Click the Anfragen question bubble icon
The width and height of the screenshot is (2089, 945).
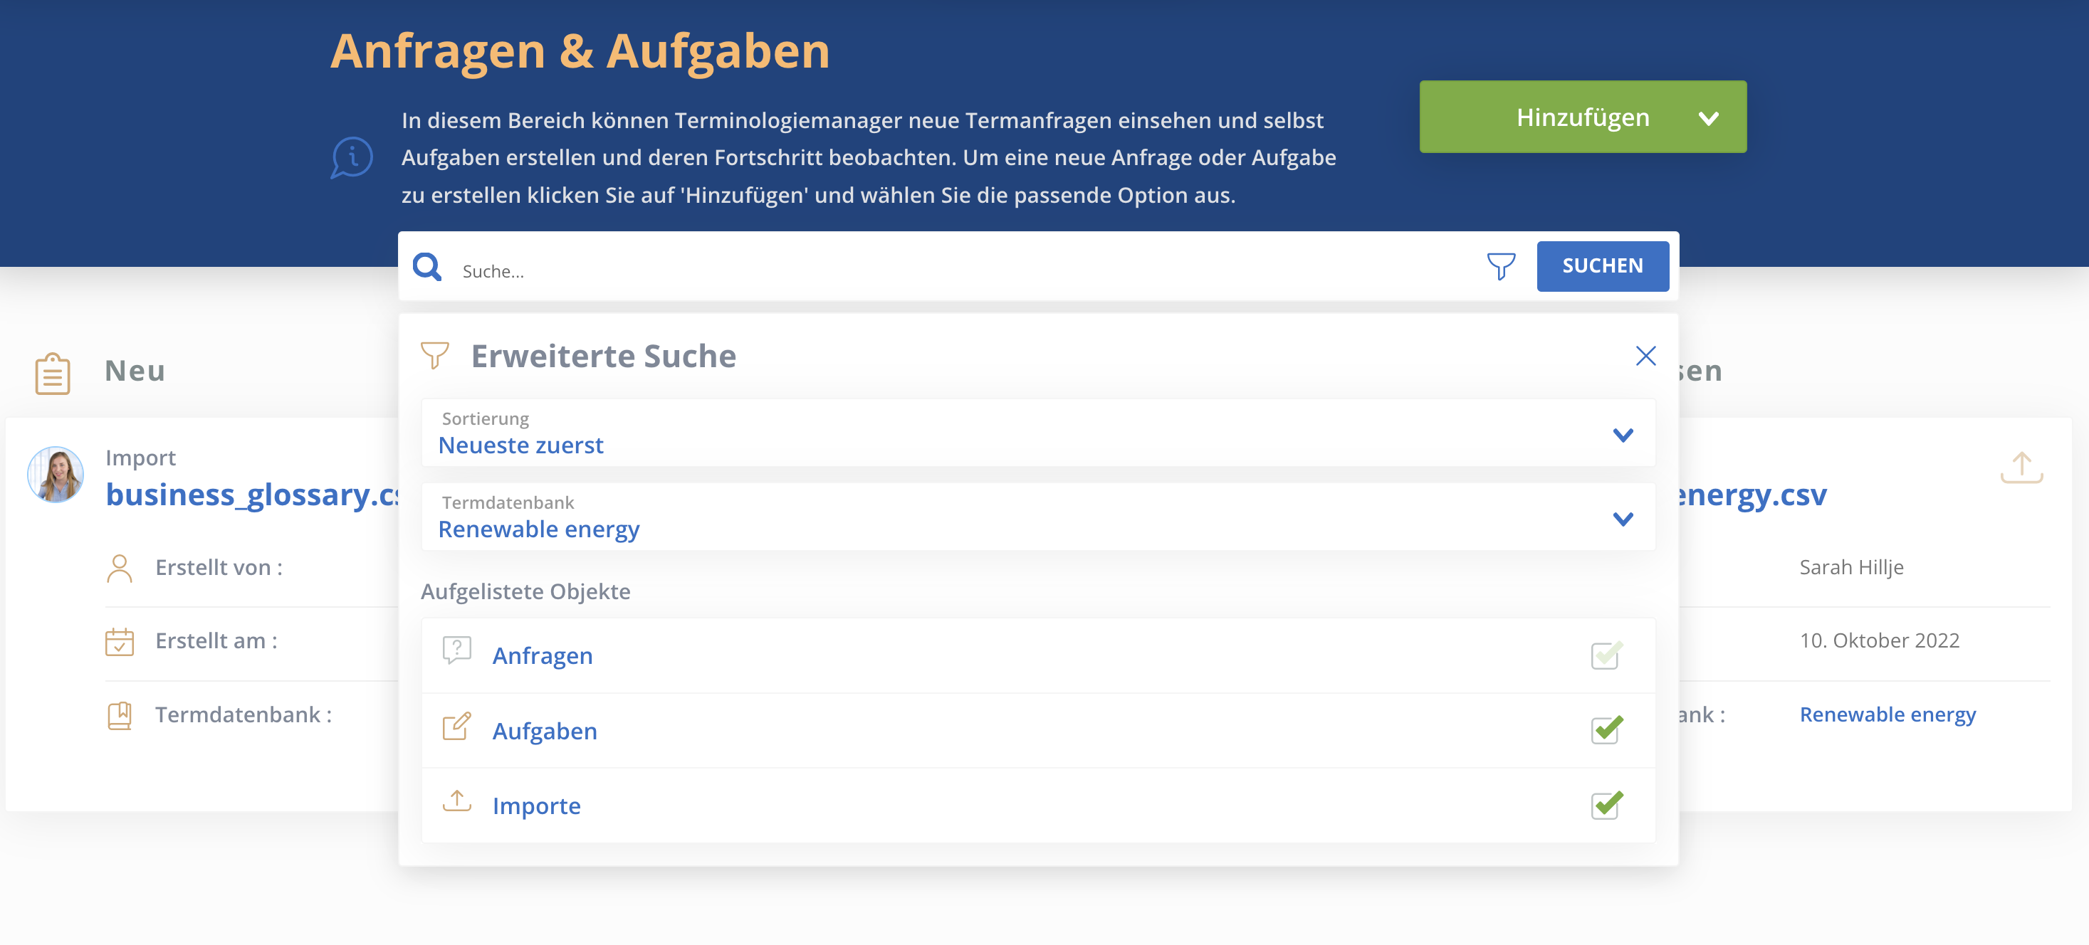(x=456, y=651)
